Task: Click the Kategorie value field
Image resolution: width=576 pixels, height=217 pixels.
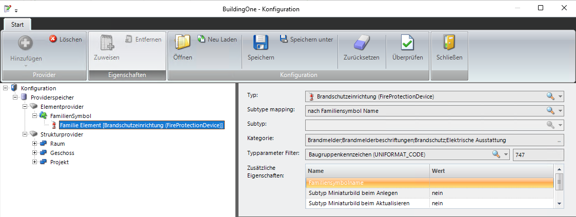Action: [x=434, y=140]
